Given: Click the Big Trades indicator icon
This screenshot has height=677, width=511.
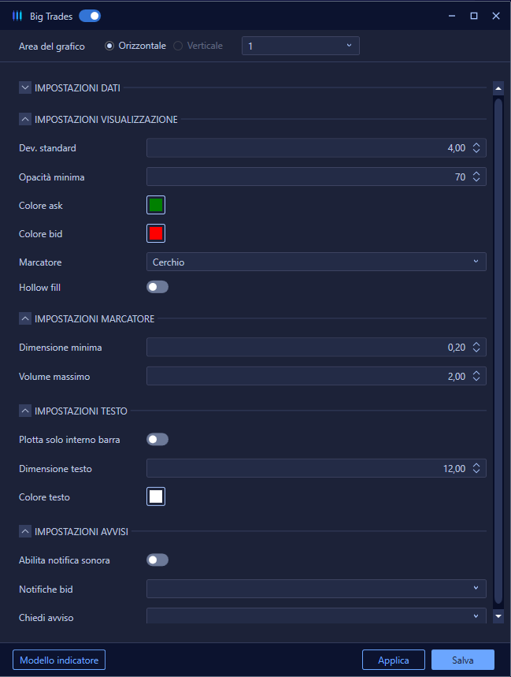Looking at the screenshot, I should point(17,16).
